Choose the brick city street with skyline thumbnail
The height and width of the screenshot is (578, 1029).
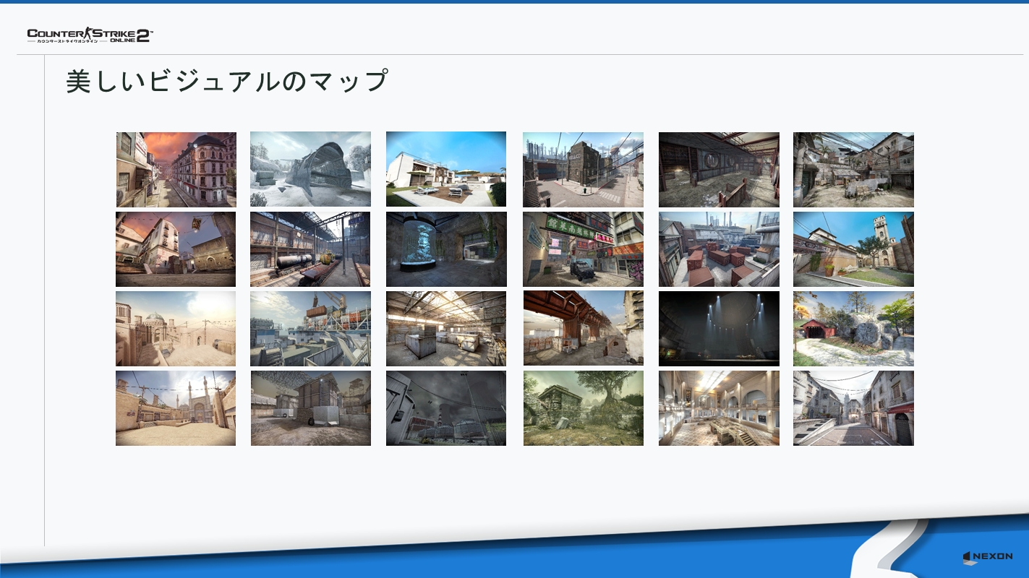583,170
